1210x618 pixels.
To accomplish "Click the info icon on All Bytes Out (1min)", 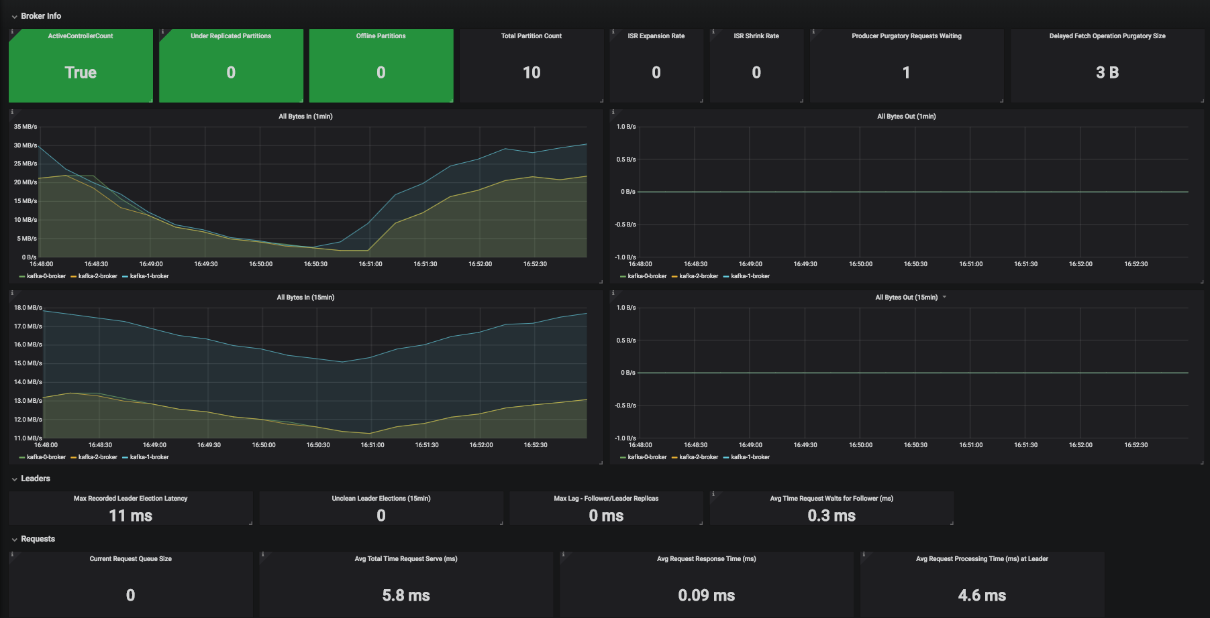I will 613,112.
